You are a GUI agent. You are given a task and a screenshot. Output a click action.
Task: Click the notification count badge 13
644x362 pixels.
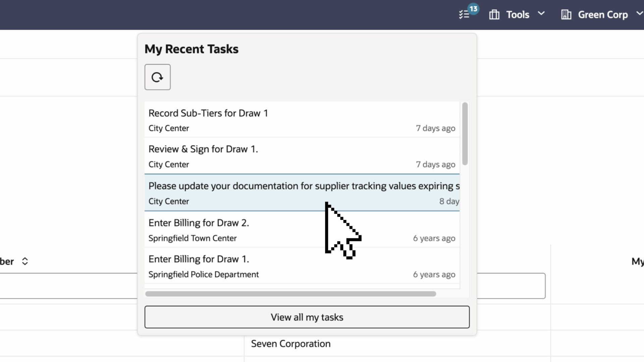pos(473,9)
